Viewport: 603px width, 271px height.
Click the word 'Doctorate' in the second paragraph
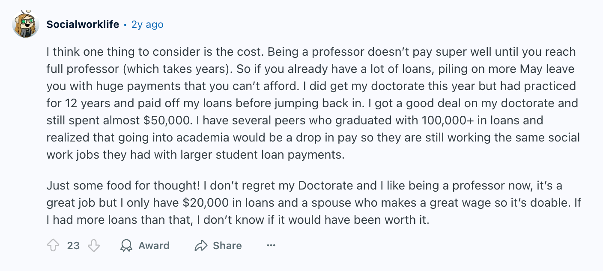click(325, 186)
